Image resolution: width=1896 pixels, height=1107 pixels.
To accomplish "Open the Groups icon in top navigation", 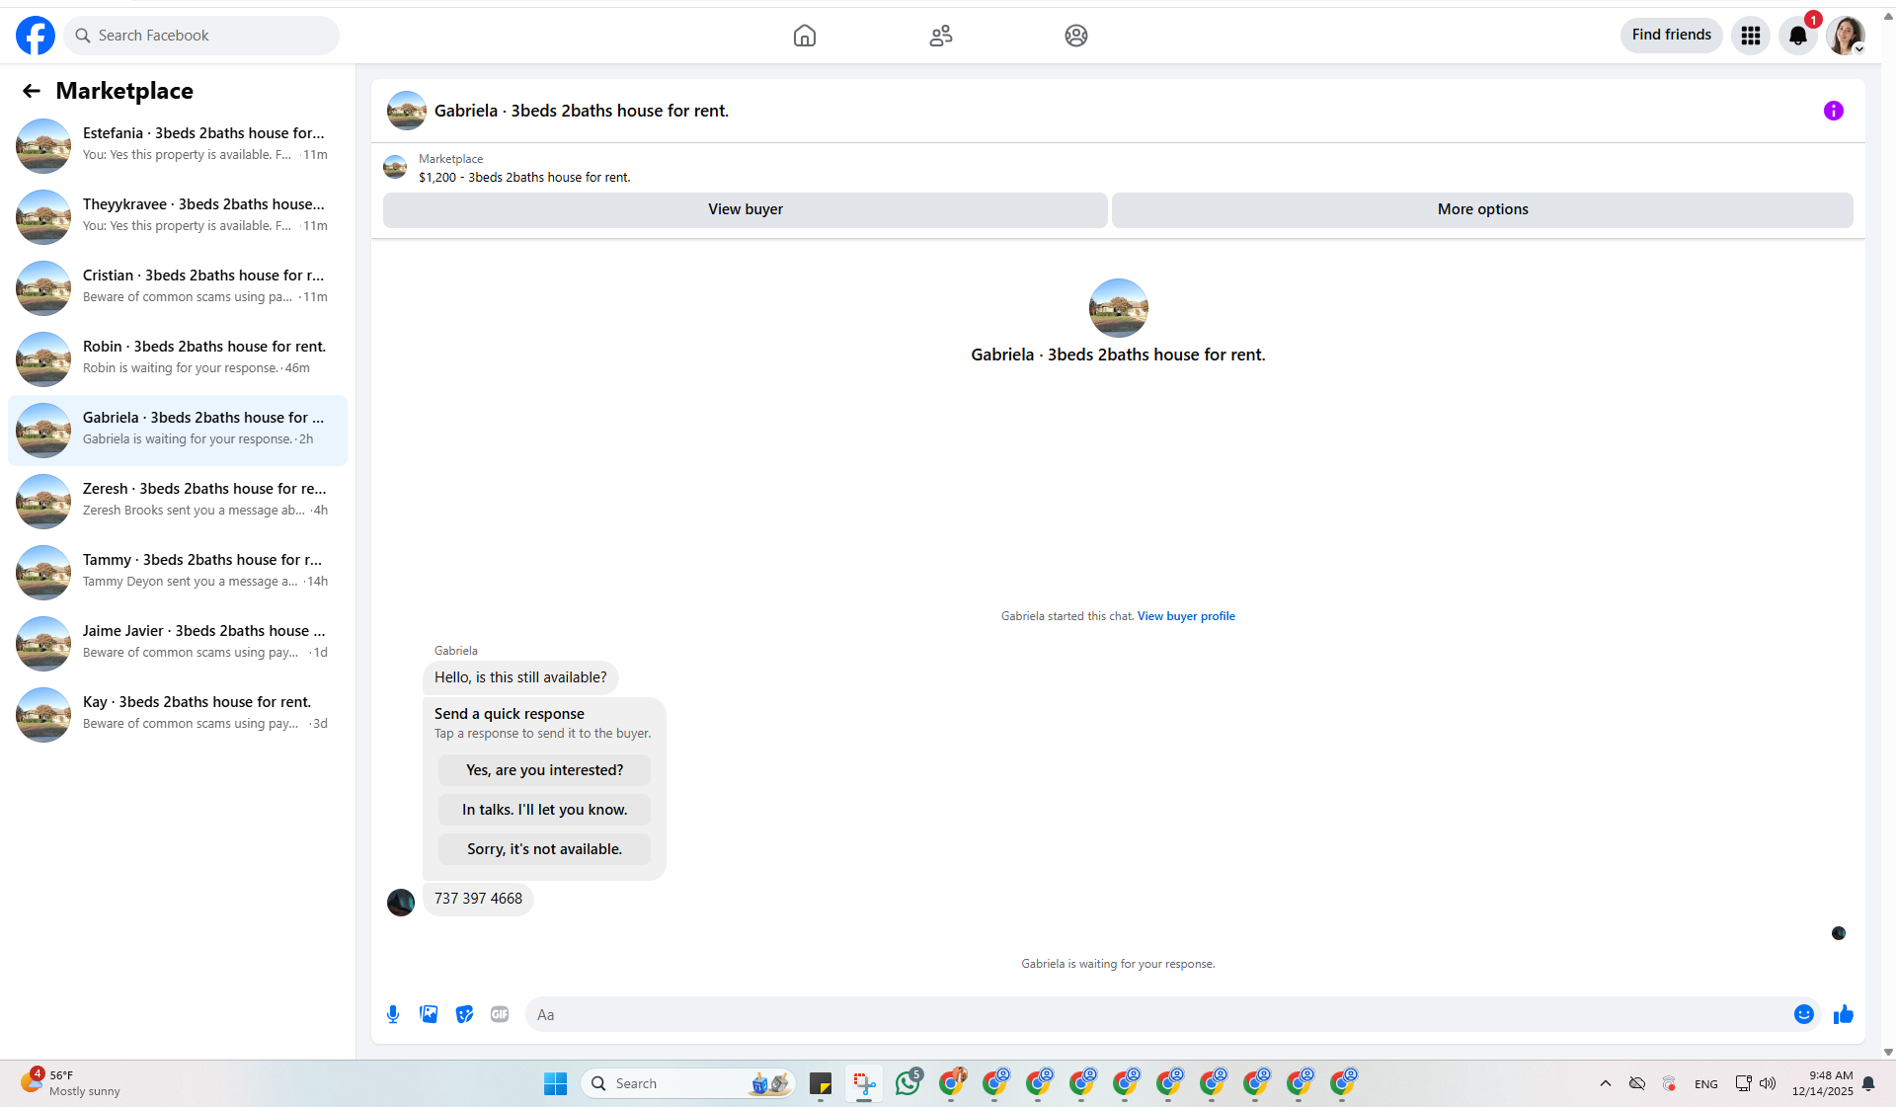I will point(1076,36).
